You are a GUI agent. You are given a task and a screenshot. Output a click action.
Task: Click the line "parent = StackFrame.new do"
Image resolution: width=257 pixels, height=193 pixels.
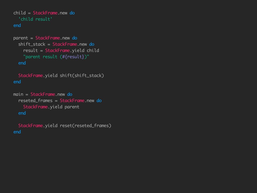coord(45,38)
